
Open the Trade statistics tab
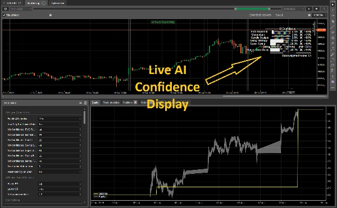(x=111, y=103)
